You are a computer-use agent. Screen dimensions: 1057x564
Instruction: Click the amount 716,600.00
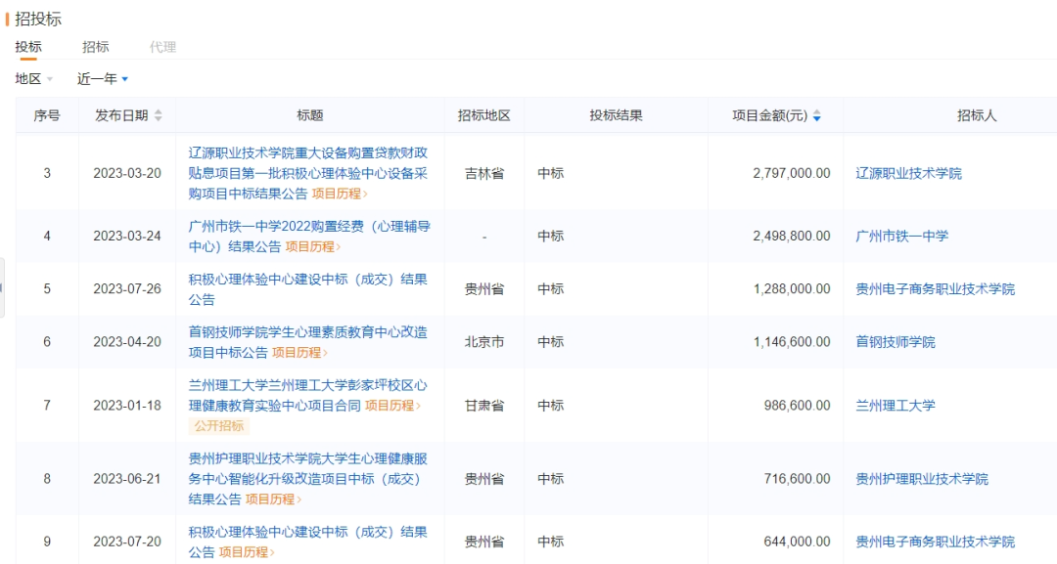(797, 479)
